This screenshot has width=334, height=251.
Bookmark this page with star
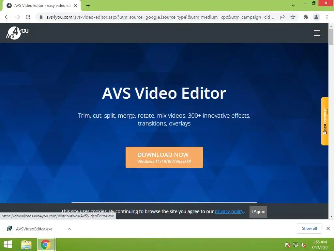tap(293, 17)
